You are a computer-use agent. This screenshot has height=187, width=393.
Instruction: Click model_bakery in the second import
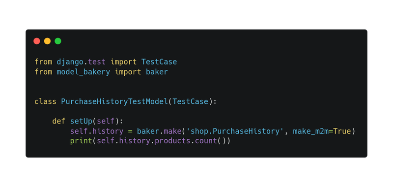click(x=83, y=72)
